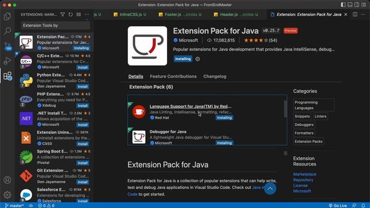Switch to Feature Contributions tab

(x=173, y=76)
